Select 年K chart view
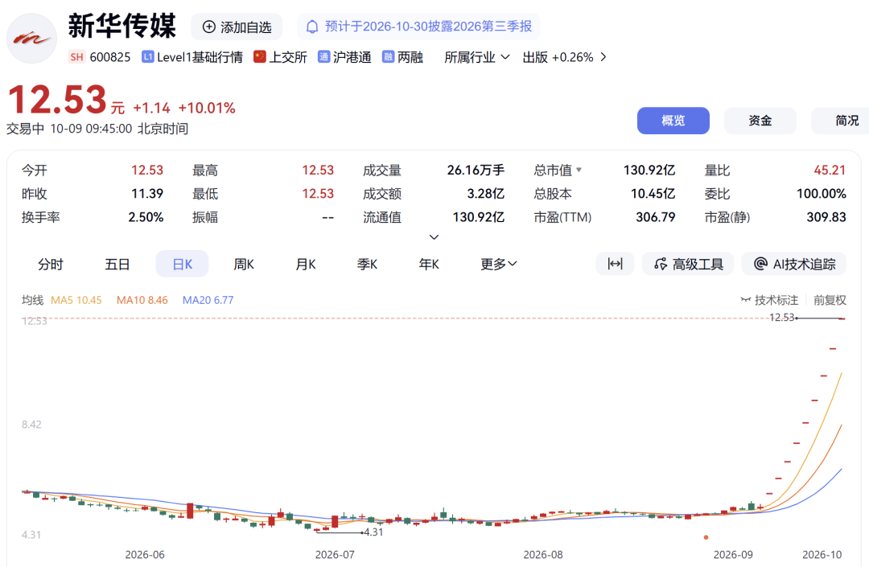Screen dimensions: 869x567 click(x=429, y=264)
